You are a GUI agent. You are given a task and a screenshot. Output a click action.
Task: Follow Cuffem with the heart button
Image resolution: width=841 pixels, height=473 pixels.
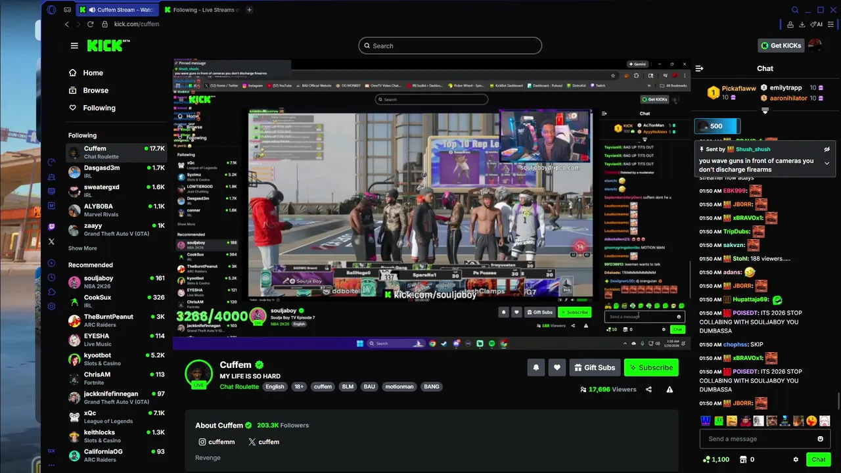[x=557, y=368]
